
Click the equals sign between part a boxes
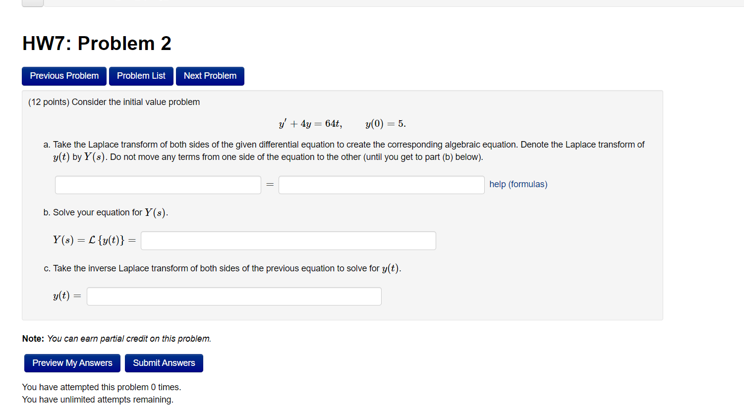(x=270, y=184)
